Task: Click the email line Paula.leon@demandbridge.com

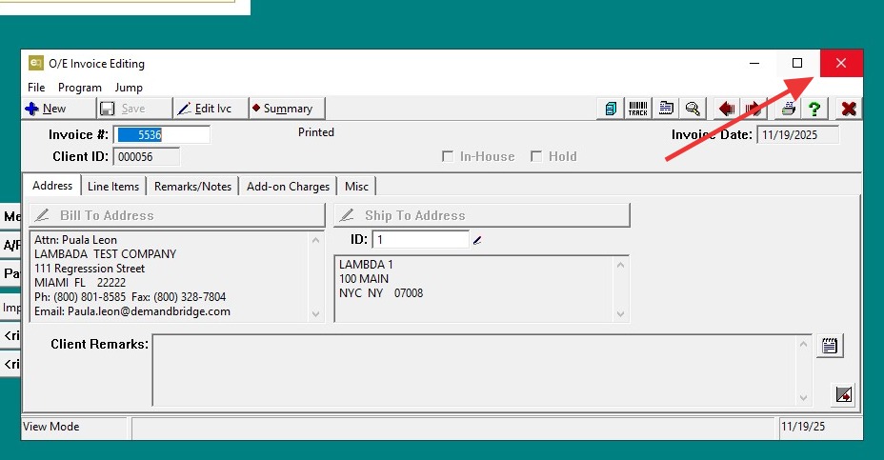Action: 131,311
